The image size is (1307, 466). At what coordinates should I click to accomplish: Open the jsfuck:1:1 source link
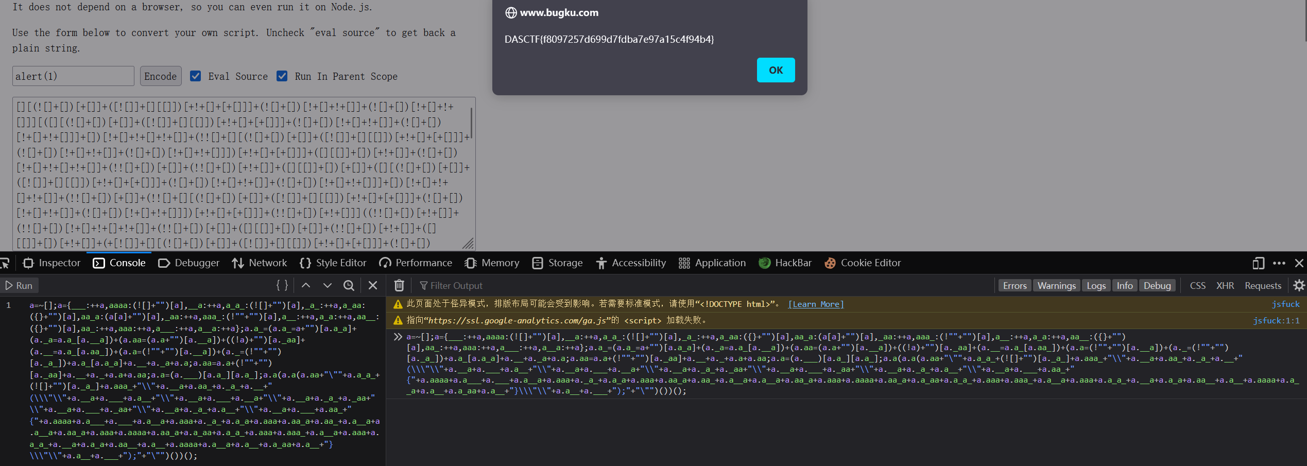[x=1276, y=320]
